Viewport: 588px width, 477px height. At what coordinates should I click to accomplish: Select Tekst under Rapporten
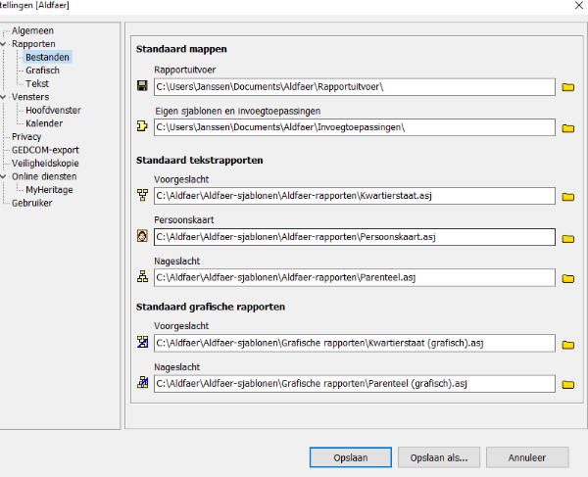point(37,84)
